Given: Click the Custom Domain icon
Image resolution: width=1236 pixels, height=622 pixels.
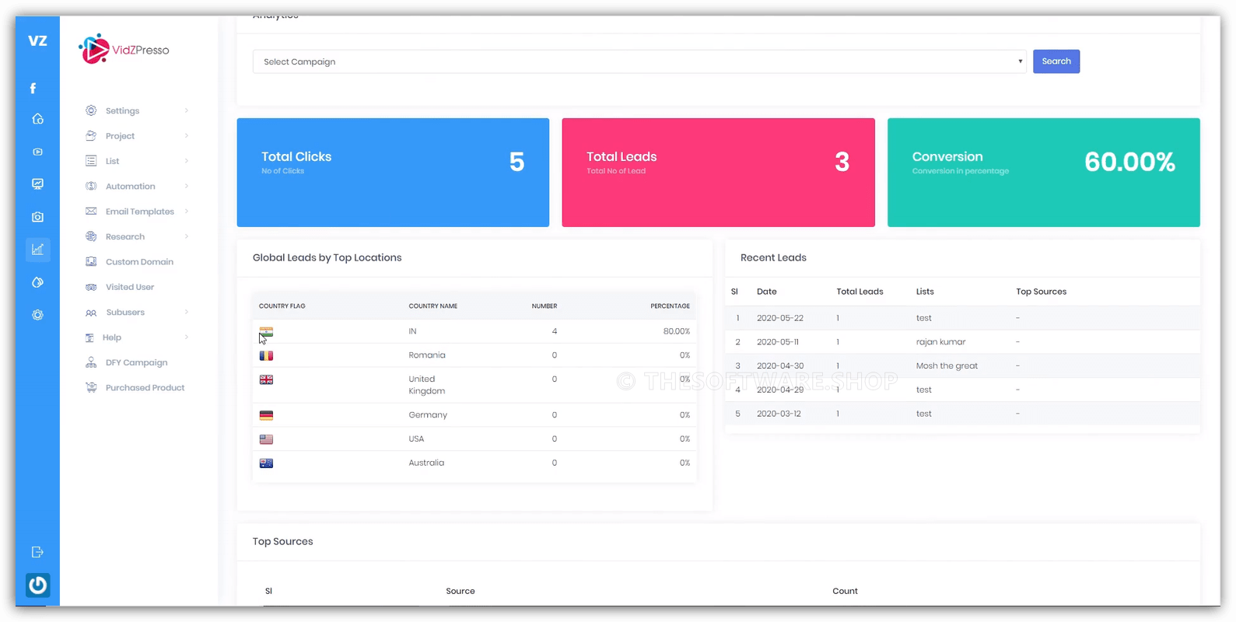Looking at the screenshot, I should click(x=91, y=262).
